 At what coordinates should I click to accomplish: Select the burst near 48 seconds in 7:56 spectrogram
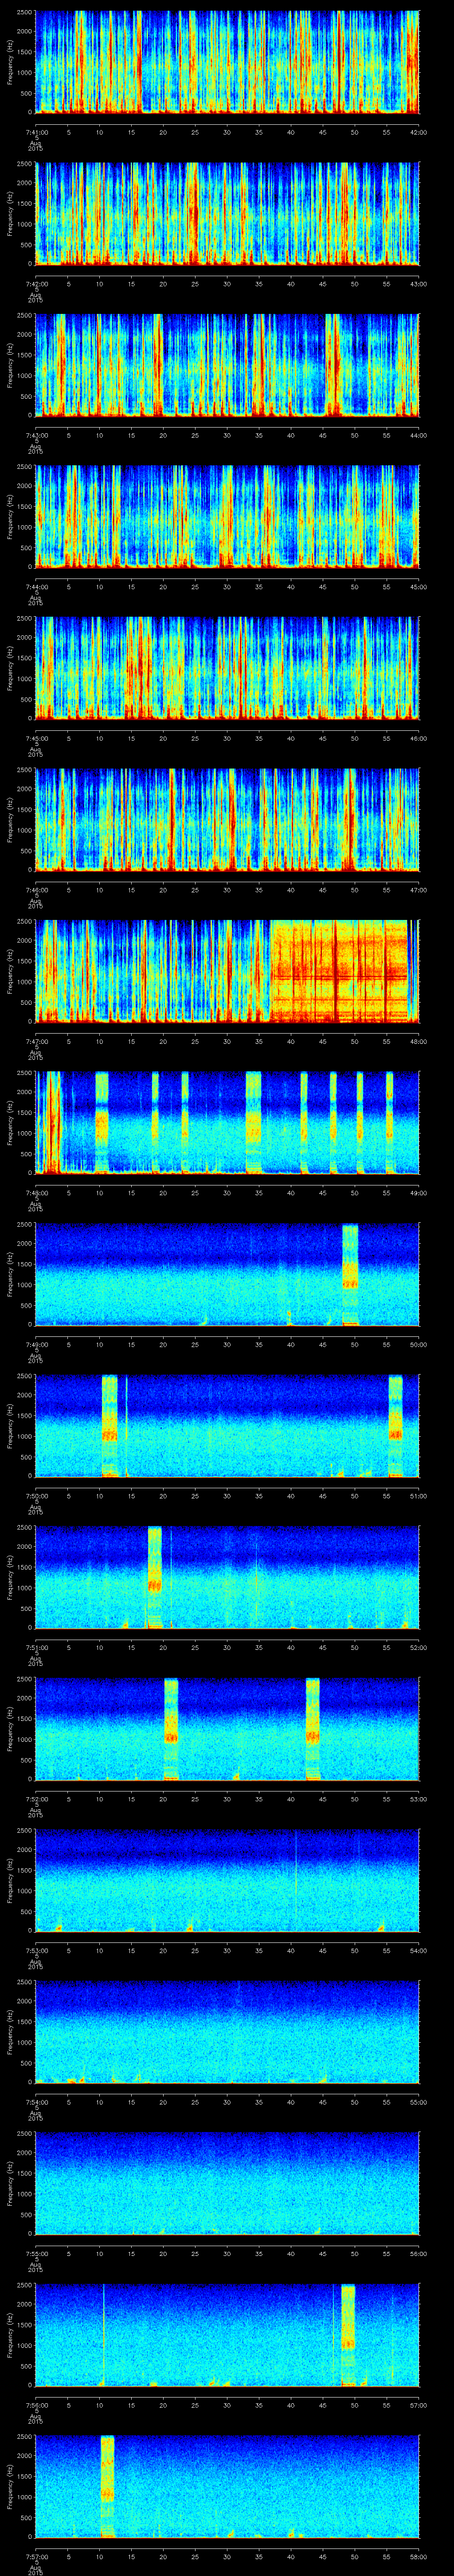347,2335
